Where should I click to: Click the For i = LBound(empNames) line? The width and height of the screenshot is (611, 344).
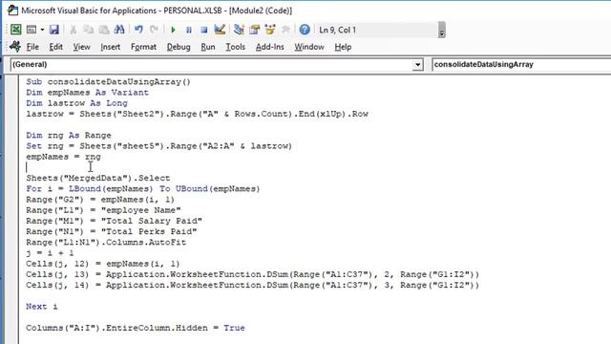click(143, 189)
